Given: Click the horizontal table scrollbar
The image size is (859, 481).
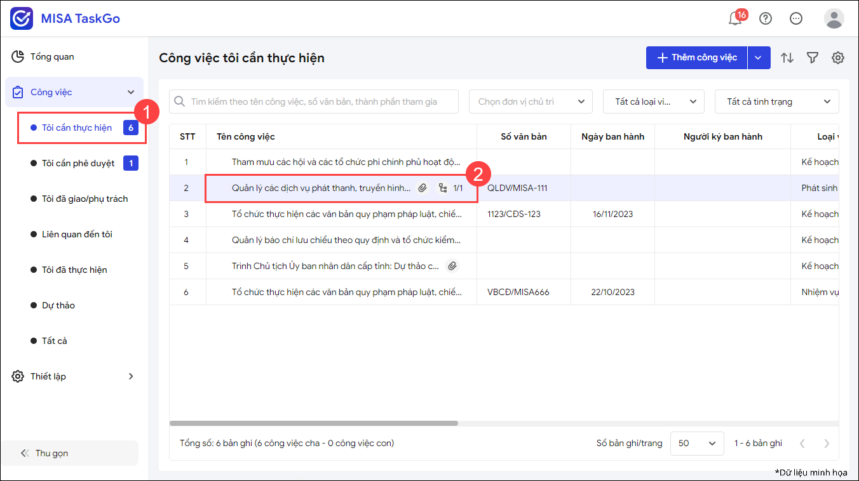Looking at the screenshot, I should [x=314, y=423].
